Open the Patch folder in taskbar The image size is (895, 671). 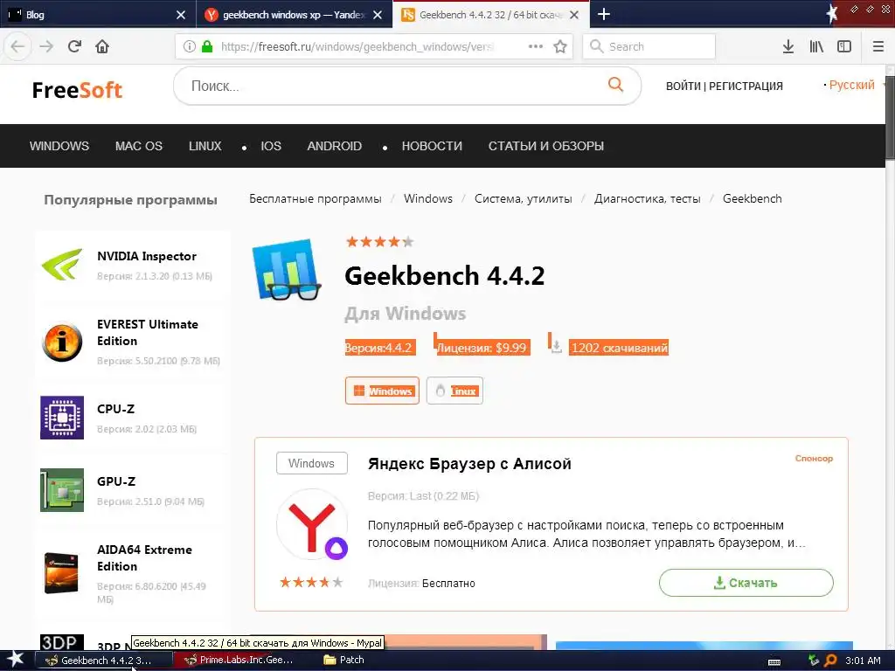[x=344, y=660]
